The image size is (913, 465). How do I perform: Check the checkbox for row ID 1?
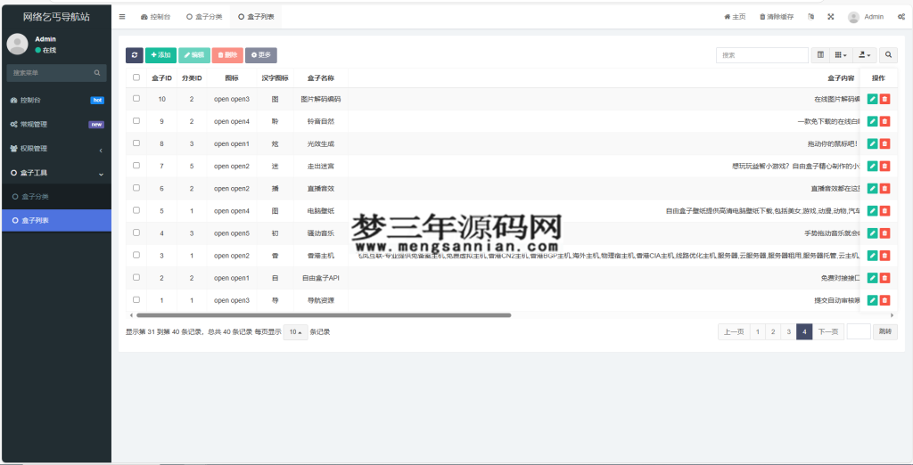pos(136,299)
